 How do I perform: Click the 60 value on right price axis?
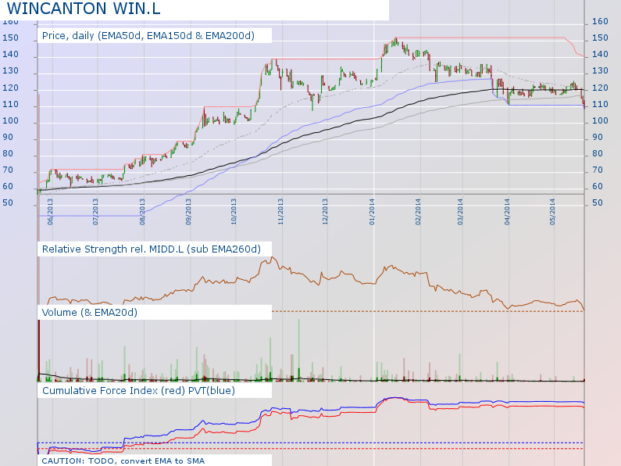coord(598,186)
